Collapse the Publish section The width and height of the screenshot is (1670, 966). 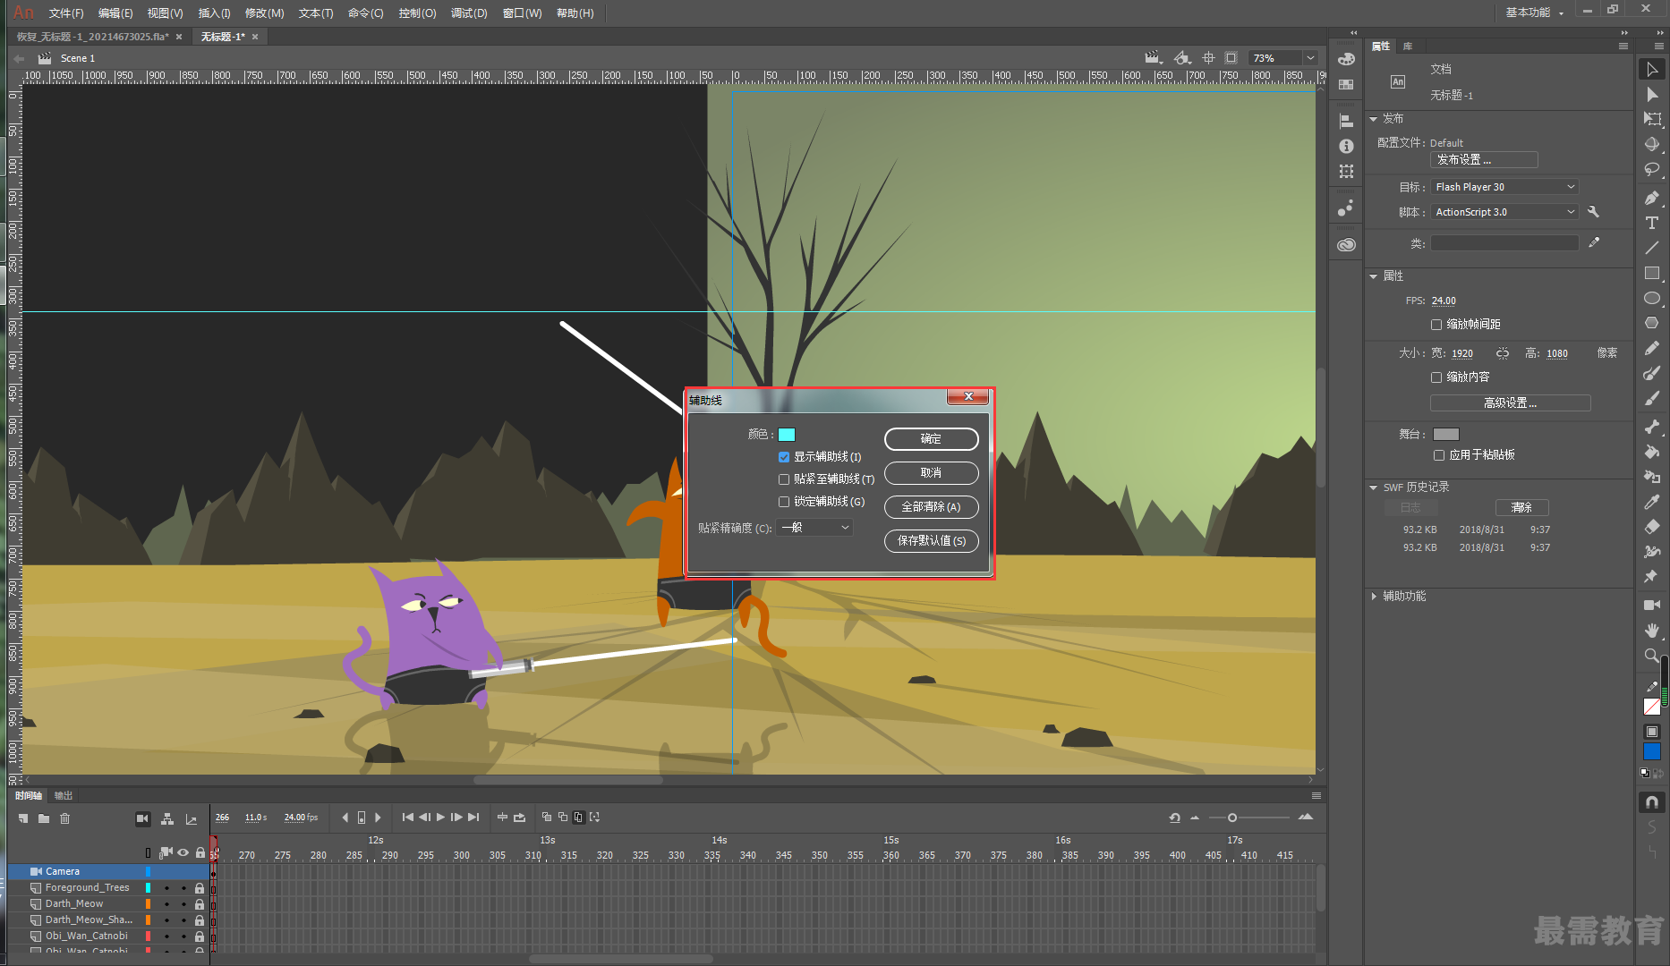click(x=1374, y=119)
